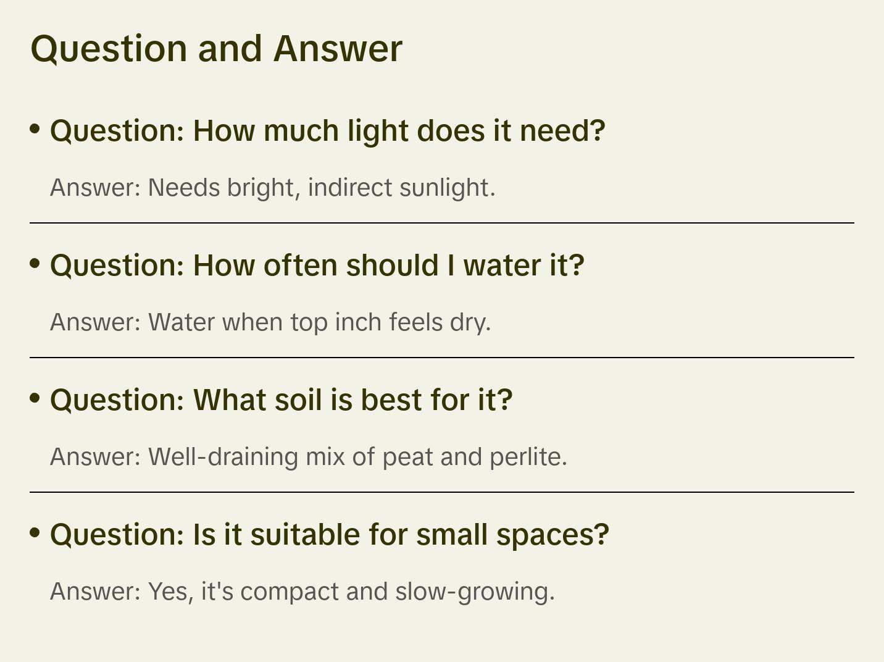Viewport: 884px width, 662px height.
Task: Click the word 'sunlight' in the first answer
Action: [x=444, y=188]
